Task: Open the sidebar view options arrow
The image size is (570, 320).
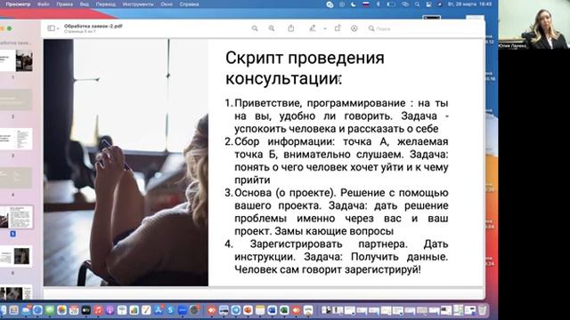Action: click(57, 28)
